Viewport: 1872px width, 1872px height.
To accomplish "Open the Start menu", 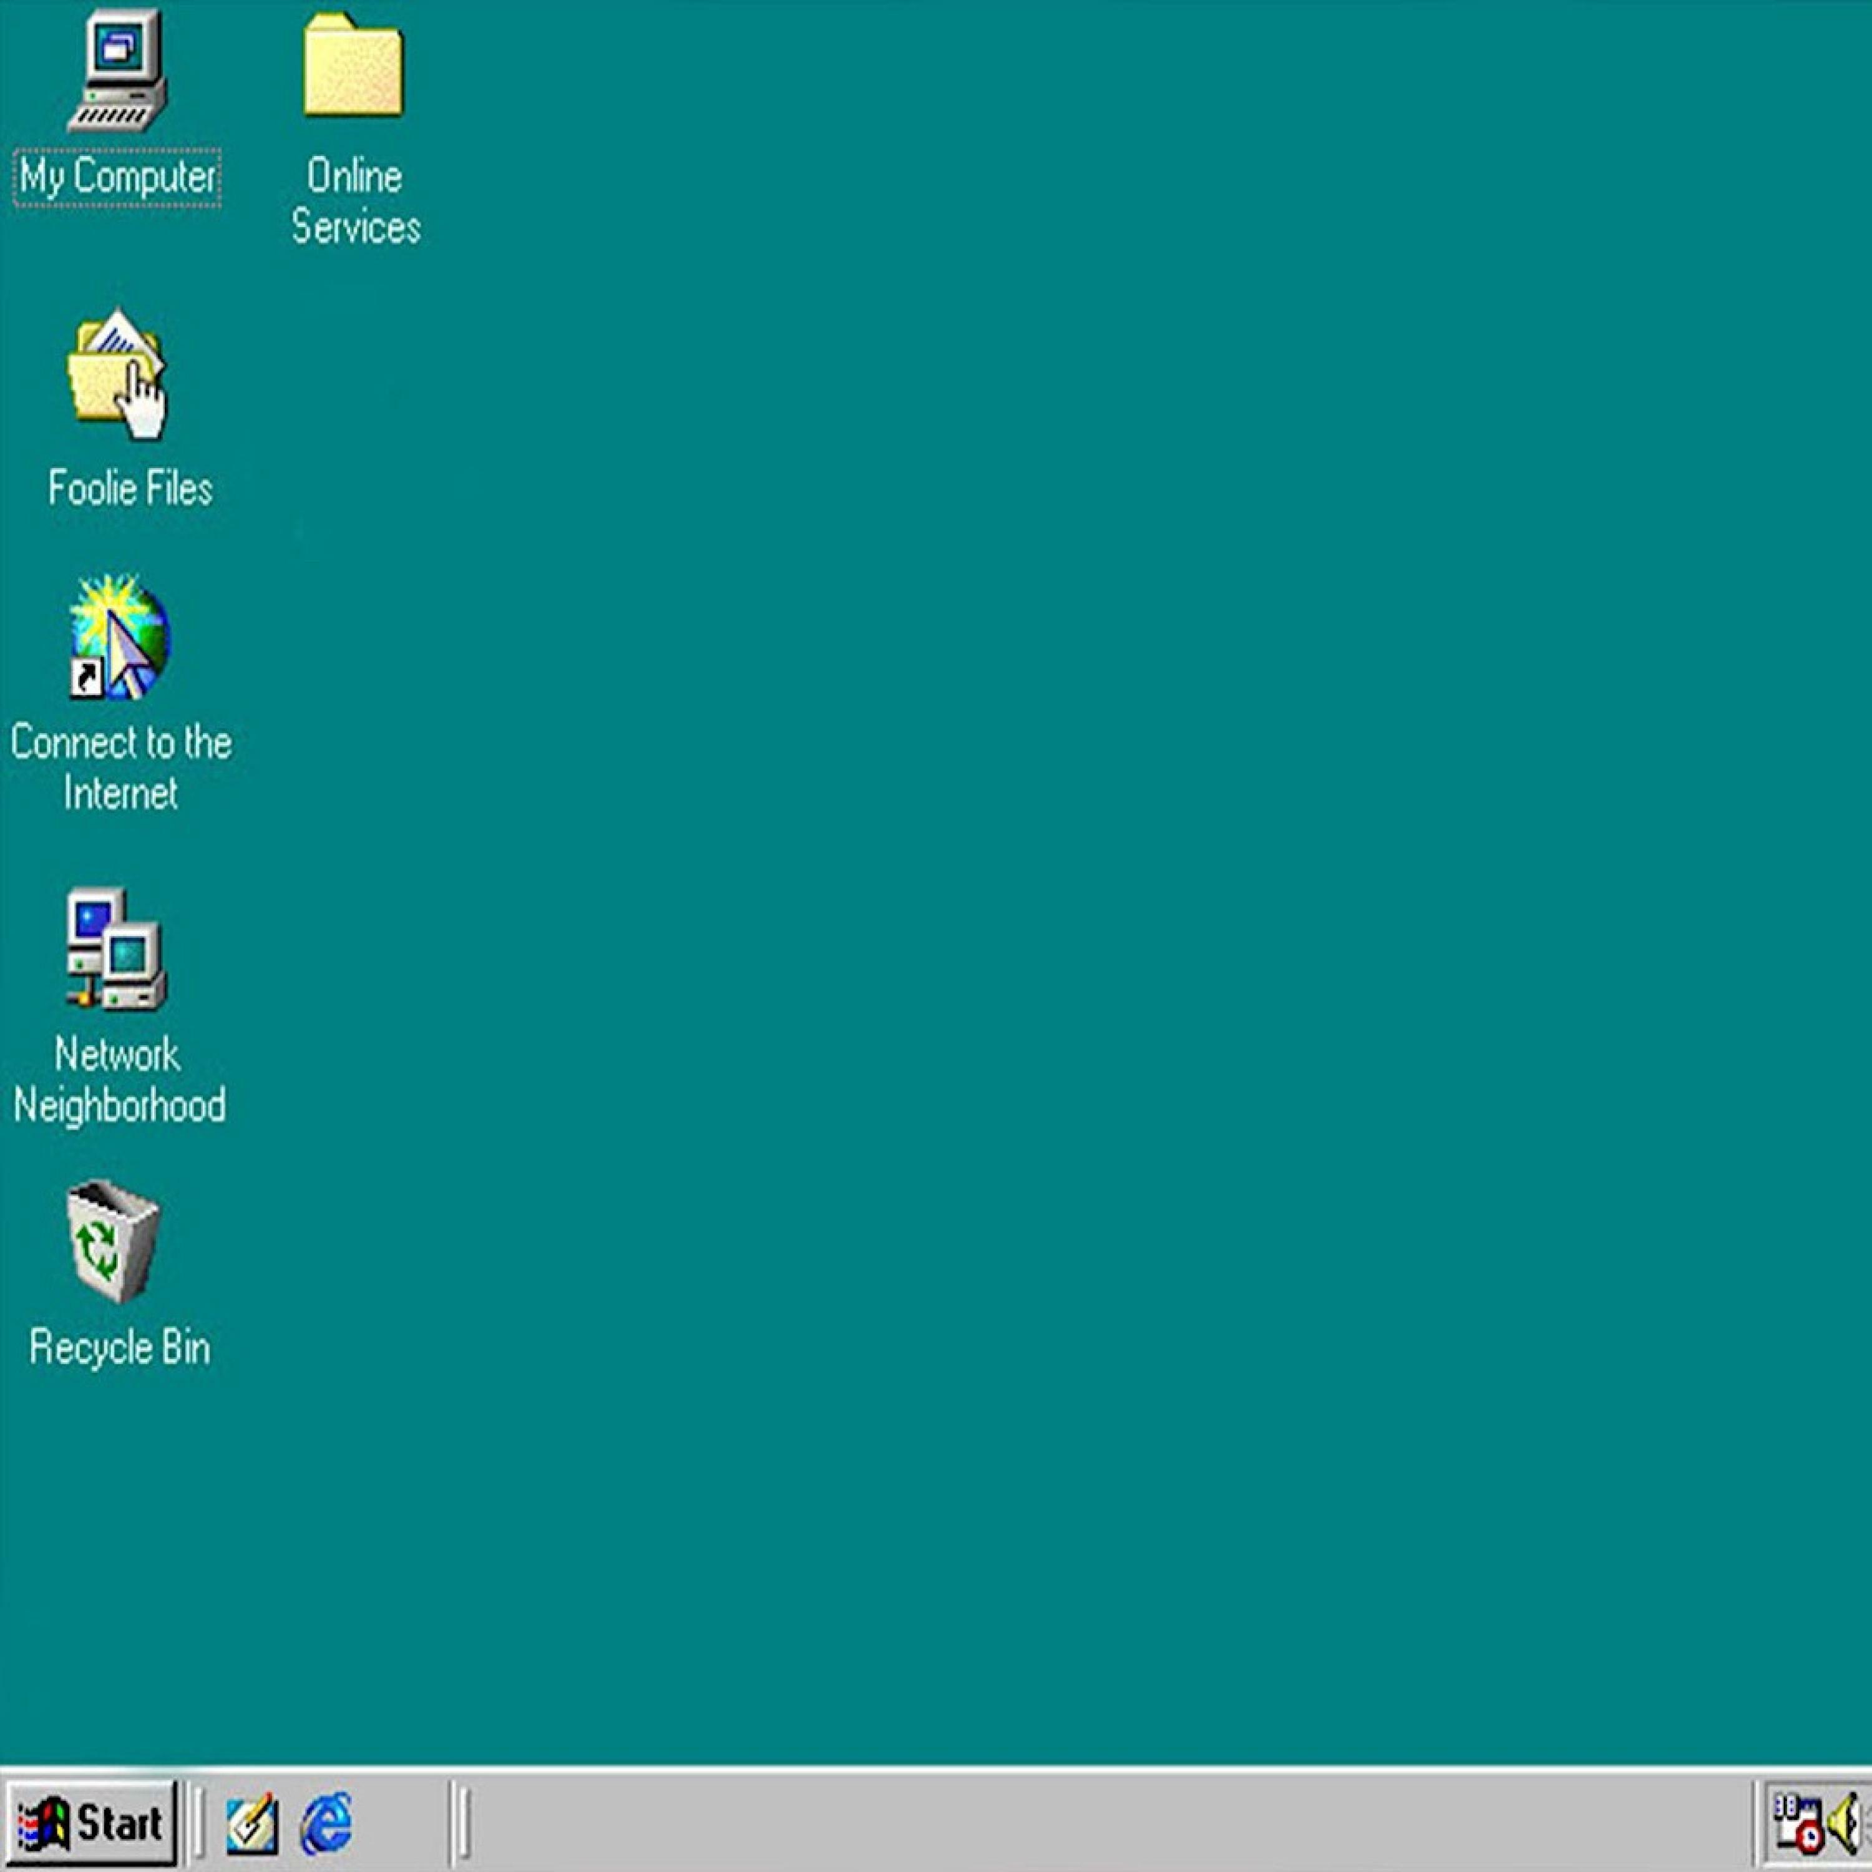I will (x=90, y=1823).
